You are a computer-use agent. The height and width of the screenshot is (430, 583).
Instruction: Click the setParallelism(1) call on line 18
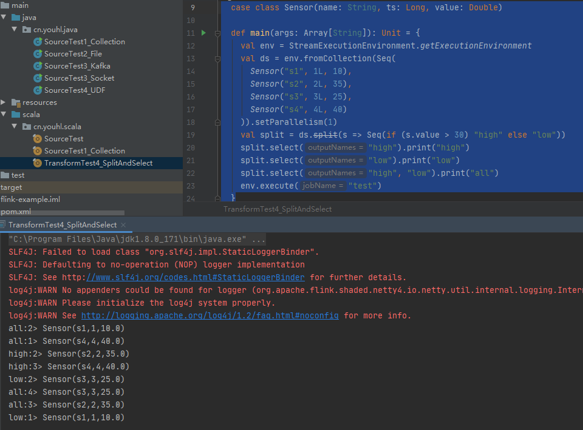[x=296, y=122]
